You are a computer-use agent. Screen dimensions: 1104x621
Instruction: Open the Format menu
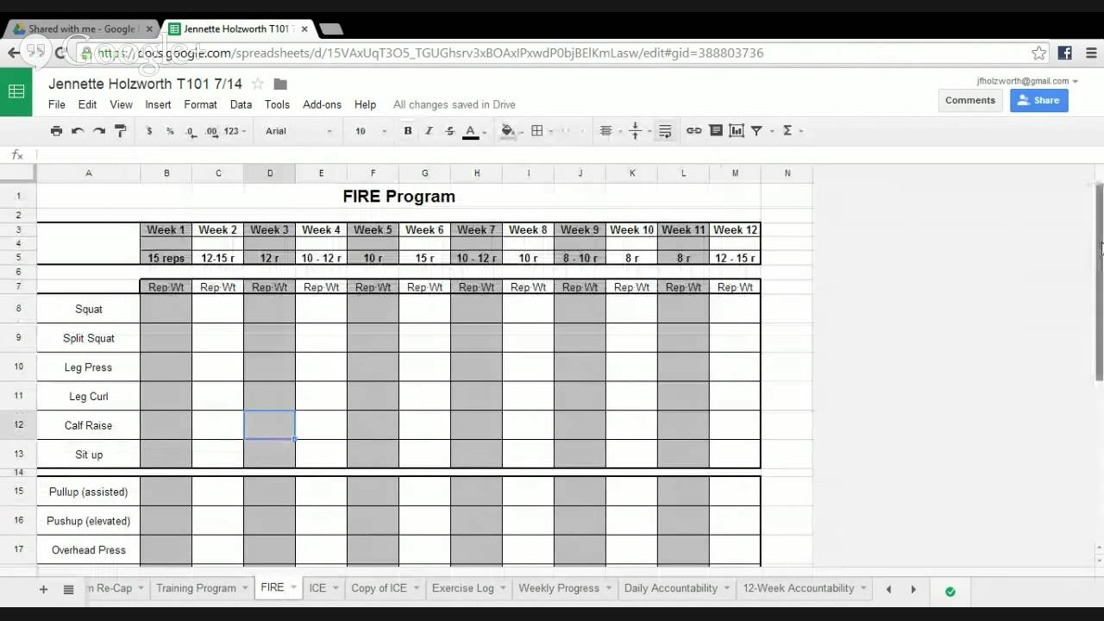coord(200,104)
